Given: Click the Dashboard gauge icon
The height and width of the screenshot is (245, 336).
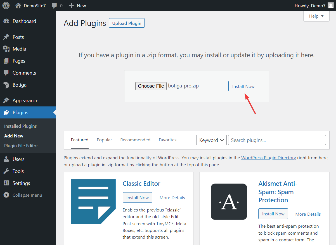Looking at the screenshot, I should (x=6, y=21).
